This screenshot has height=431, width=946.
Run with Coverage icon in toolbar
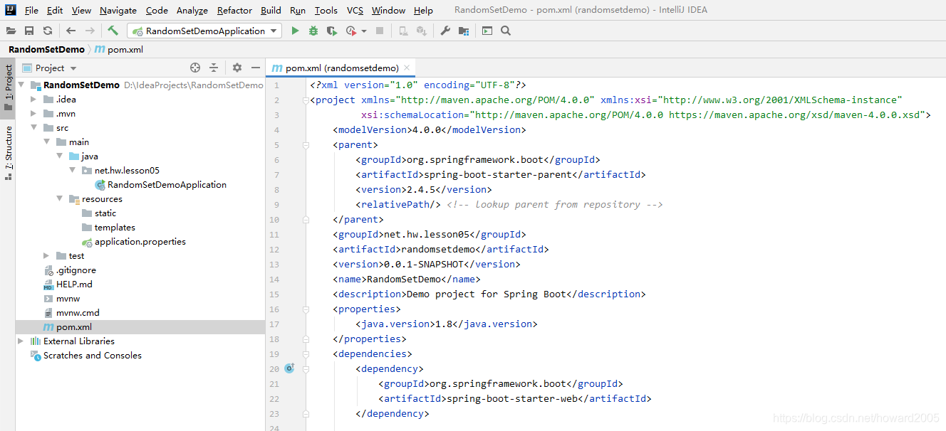332,31
